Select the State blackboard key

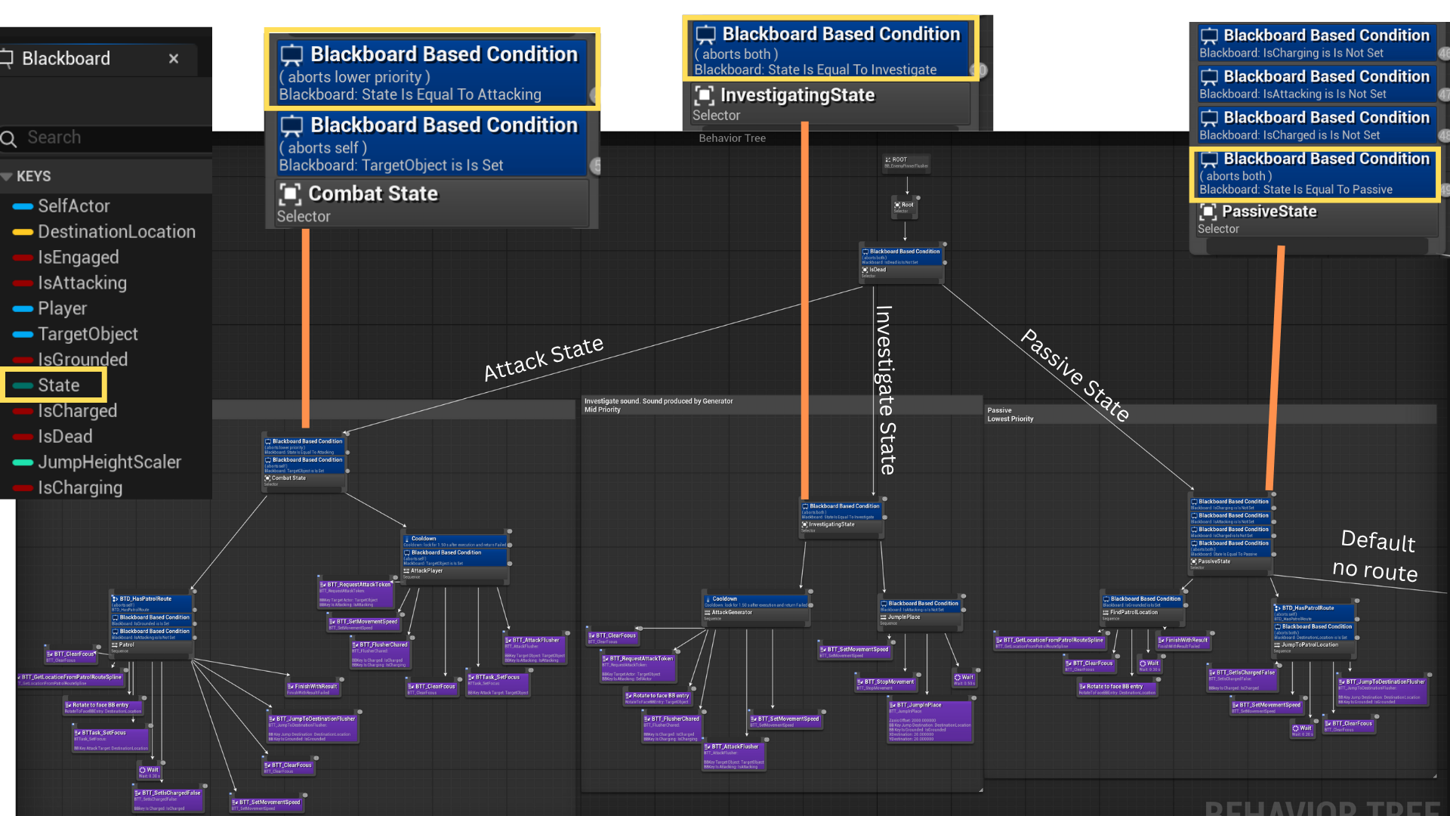[x=58, y=385]
